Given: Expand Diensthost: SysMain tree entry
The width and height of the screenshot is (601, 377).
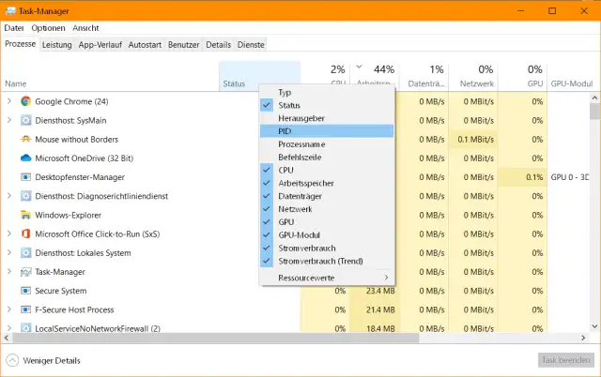Looking at the screenshot, I should [9, 120].
